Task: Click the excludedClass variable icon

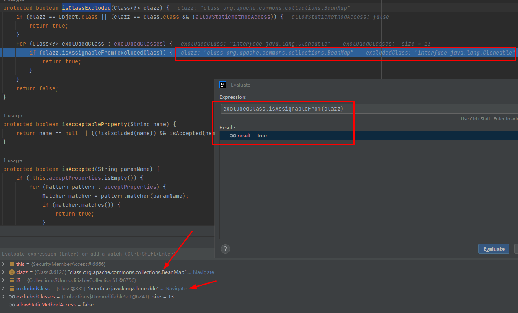Action: [x=11, y=289]
